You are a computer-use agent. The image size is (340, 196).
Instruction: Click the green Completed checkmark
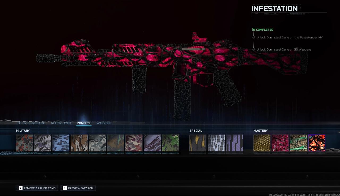click(254, 30)
